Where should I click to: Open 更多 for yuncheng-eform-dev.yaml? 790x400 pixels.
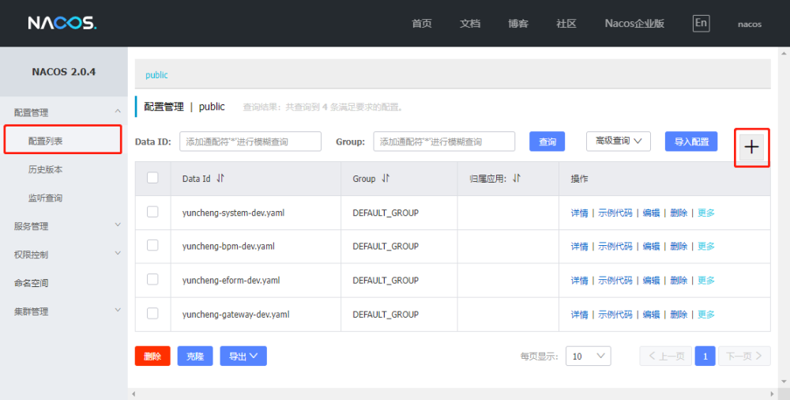coord(705,281)
